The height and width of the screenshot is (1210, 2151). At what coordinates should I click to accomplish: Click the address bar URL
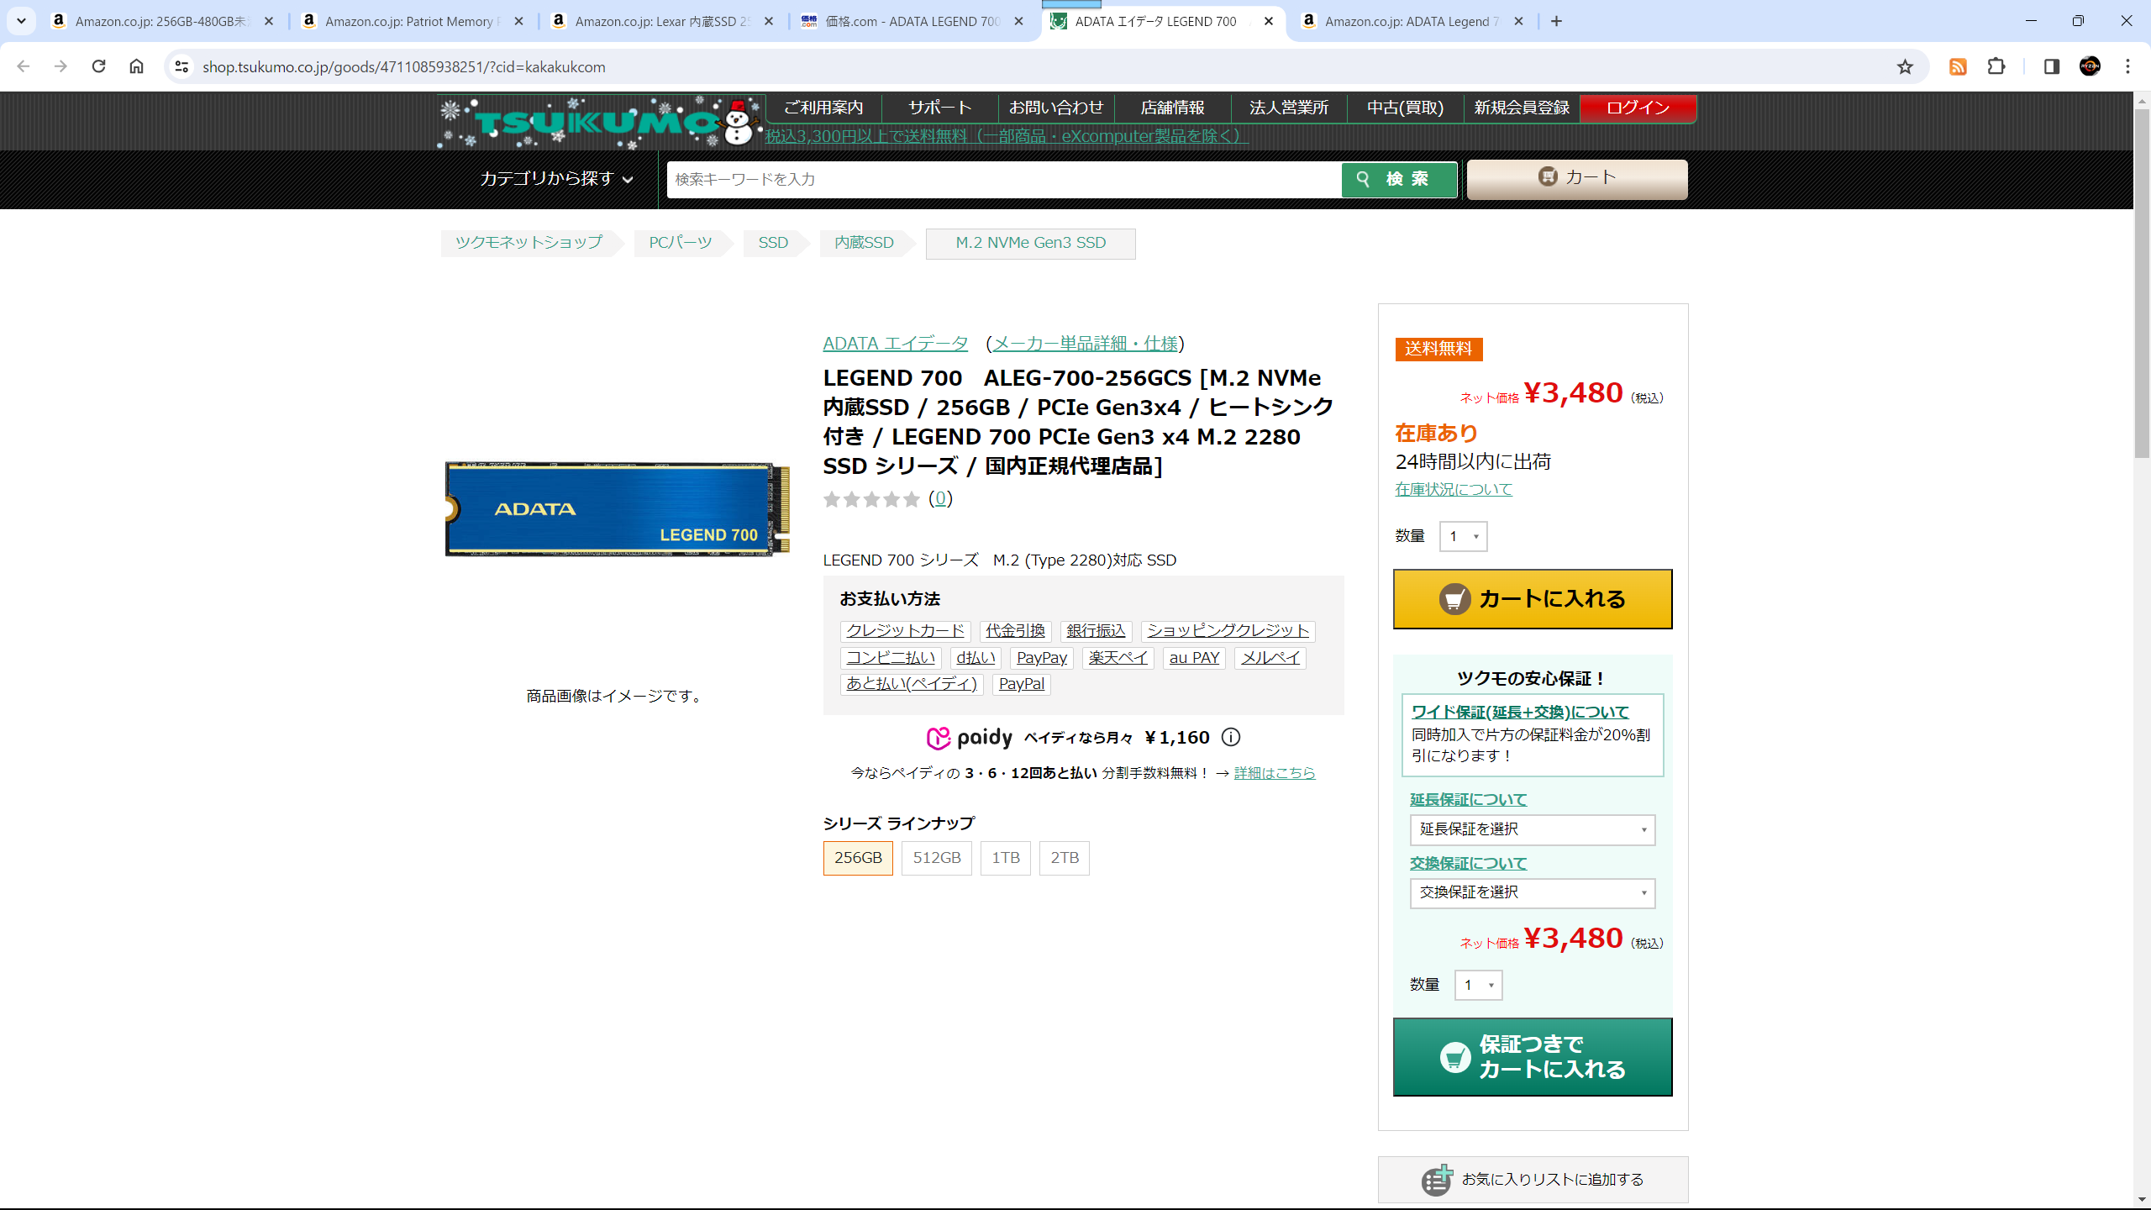click(x=403, y=66)
